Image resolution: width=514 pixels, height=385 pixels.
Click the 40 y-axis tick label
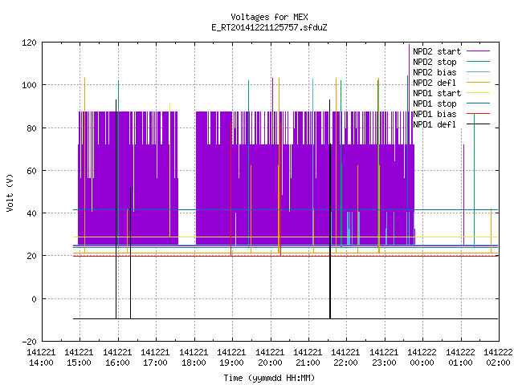click(x=32, y=213)
